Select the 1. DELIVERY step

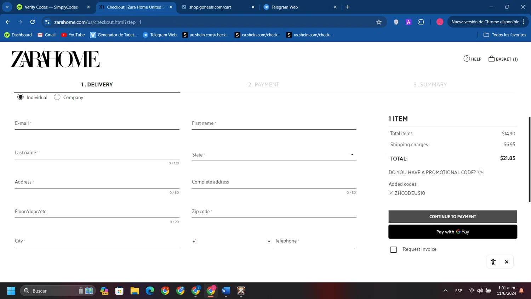[x=97, y=85]
